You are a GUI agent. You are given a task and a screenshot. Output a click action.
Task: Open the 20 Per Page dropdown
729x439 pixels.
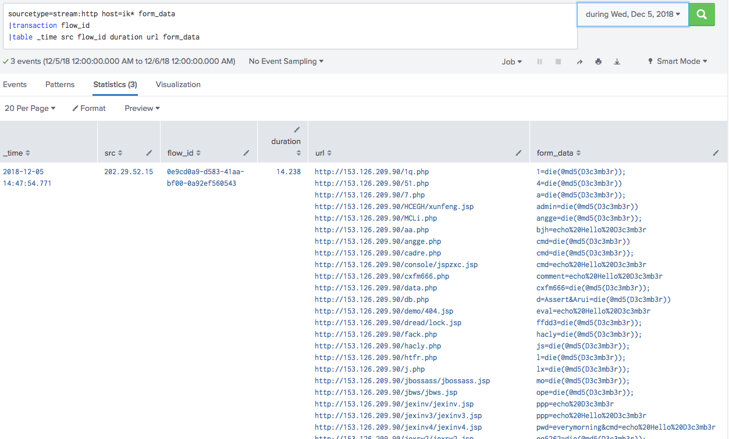tap(30, 108)
